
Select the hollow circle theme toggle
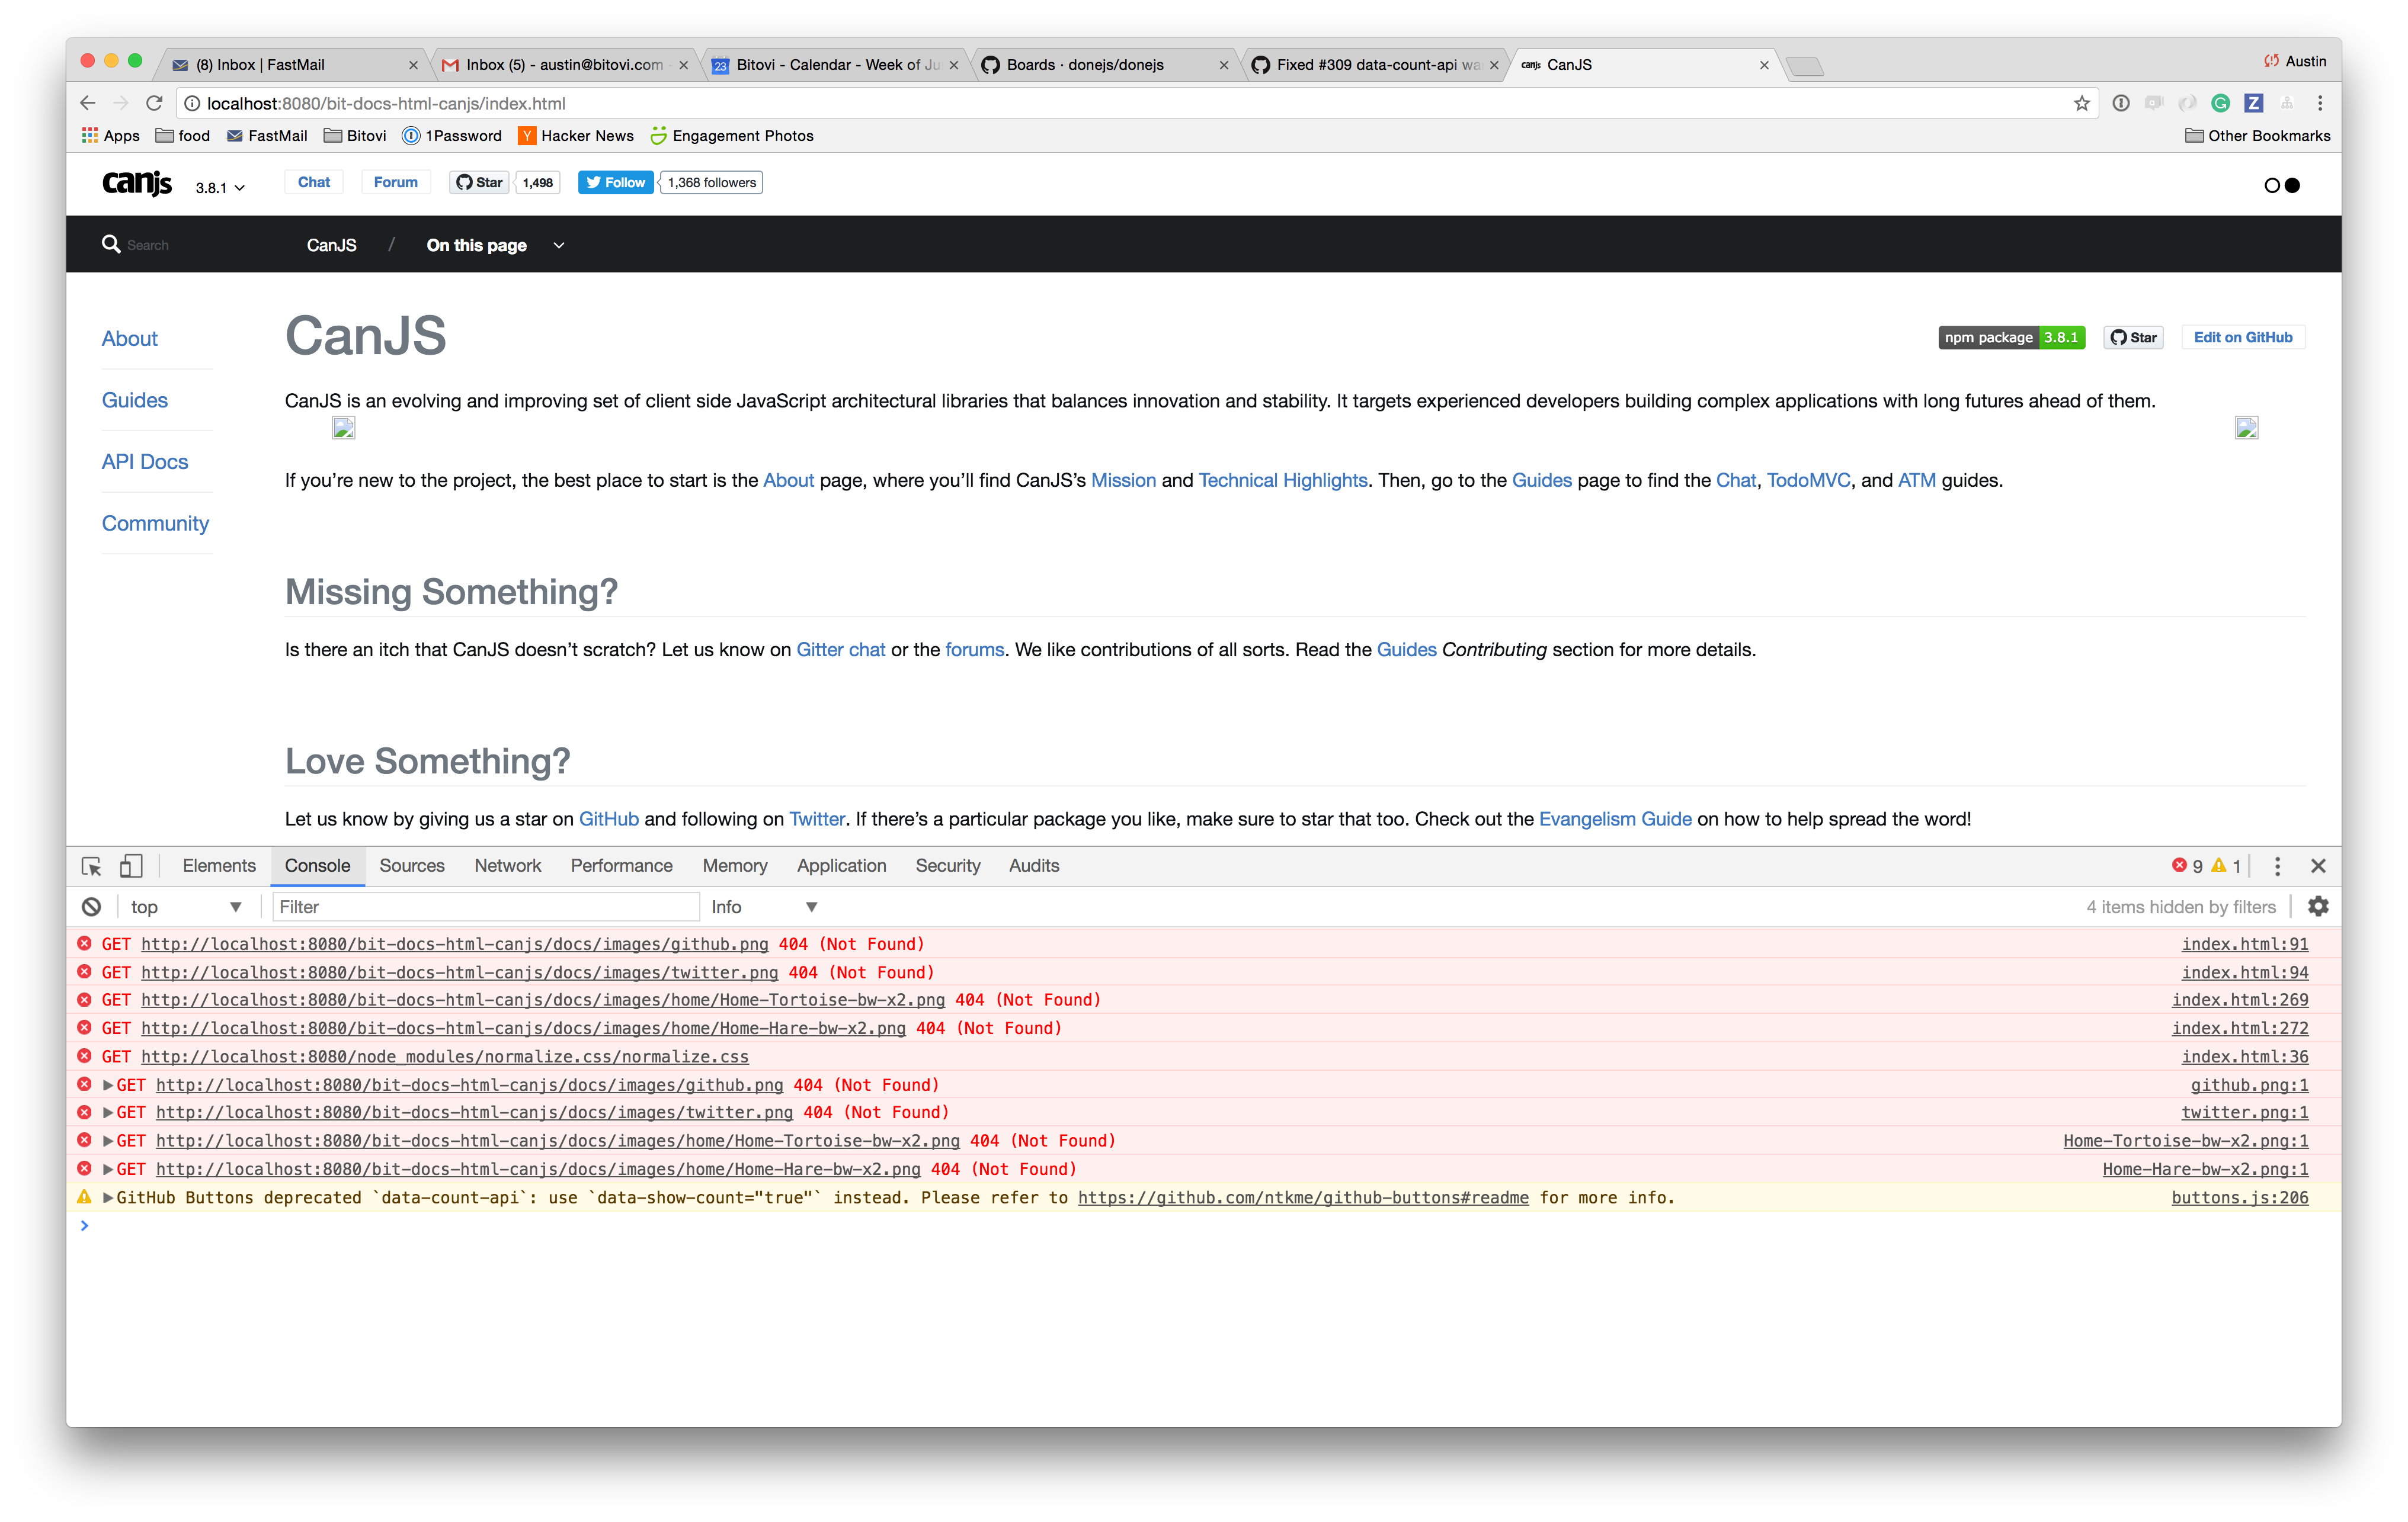pyautogui.click(x=2271, y=186)
